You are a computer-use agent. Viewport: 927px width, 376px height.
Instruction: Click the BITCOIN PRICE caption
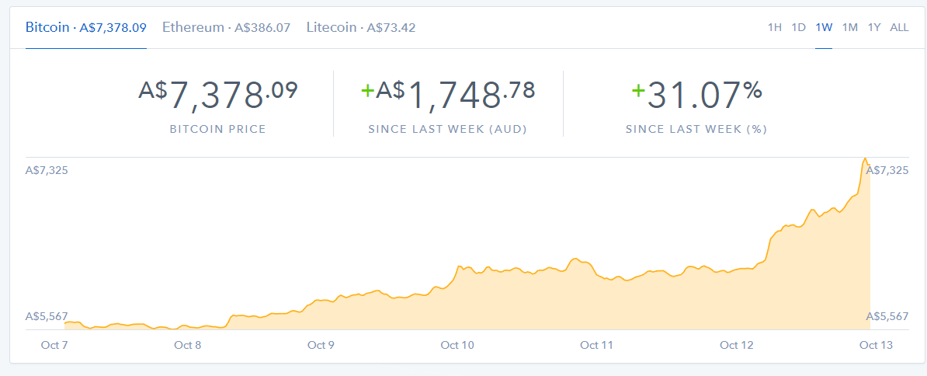pyautogui.click(x=217, y=129)
